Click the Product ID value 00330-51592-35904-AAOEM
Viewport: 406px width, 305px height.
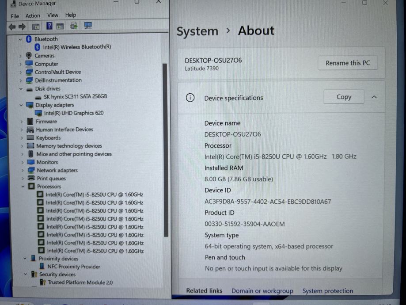245,224
